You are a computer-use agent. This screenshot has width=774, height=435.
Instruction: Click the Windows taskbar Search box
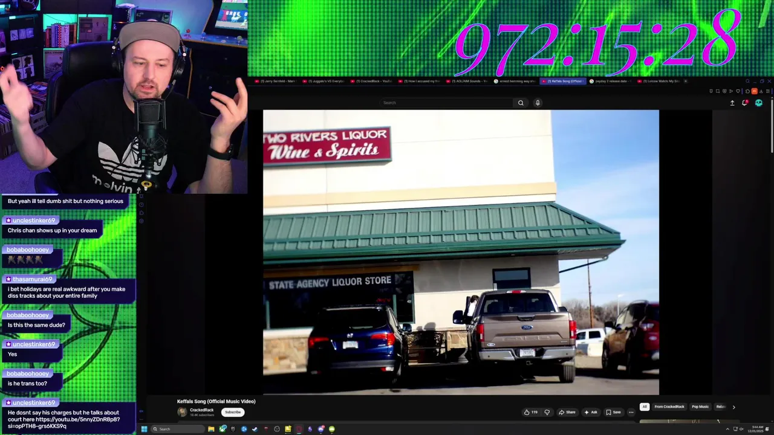point(178,429)
